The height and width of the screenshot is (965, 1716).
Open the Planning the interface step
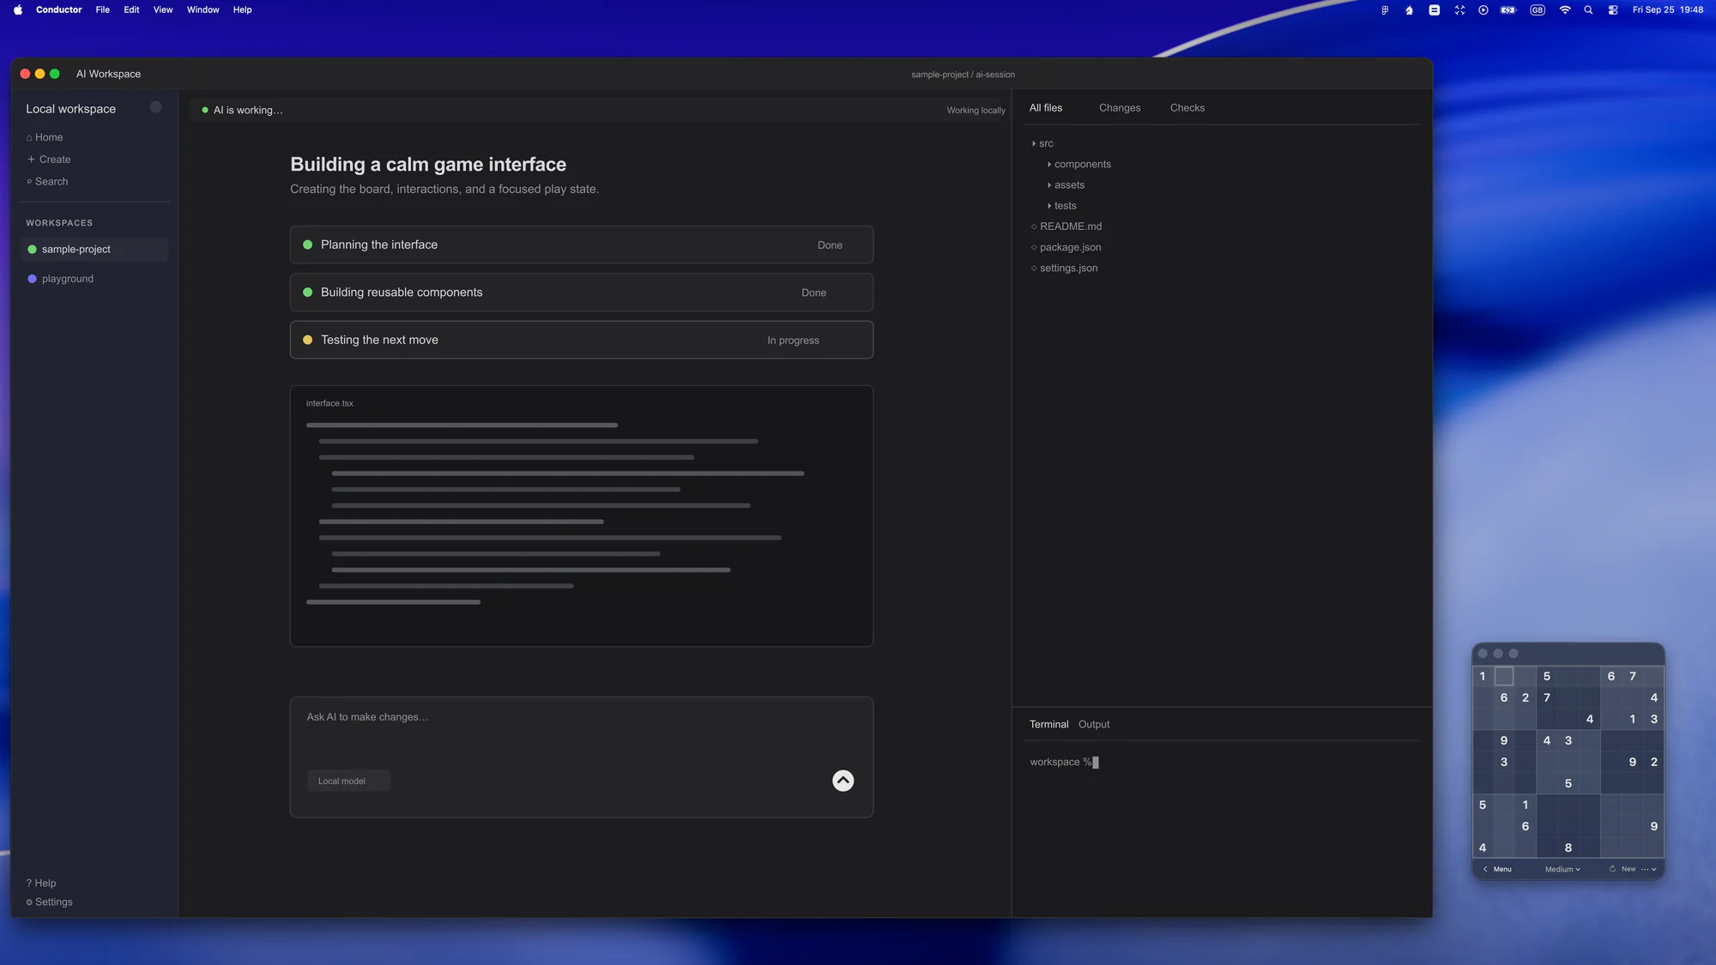pos(582,244)
